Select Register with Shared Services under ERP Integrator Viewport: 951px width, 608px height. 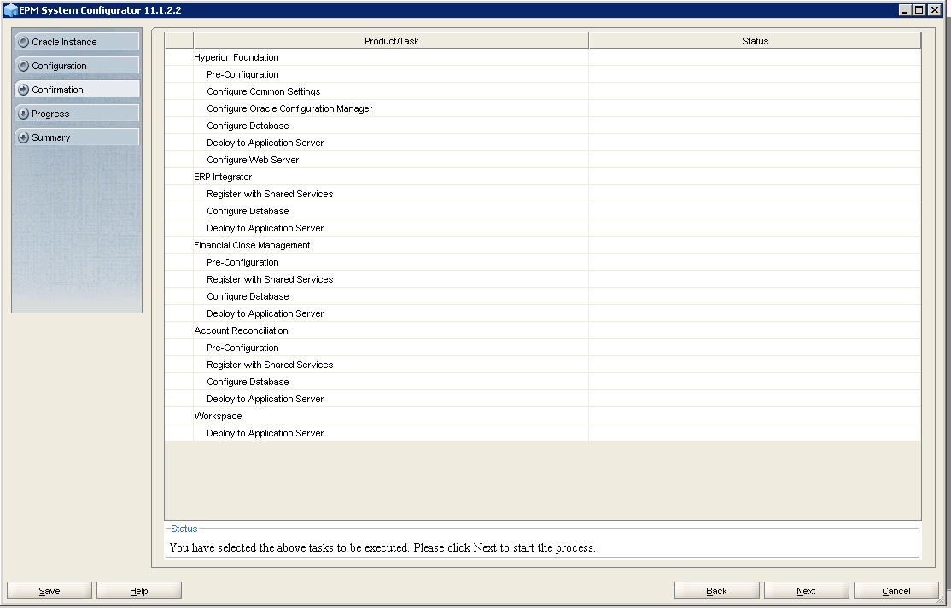click(x=543, y=194)
